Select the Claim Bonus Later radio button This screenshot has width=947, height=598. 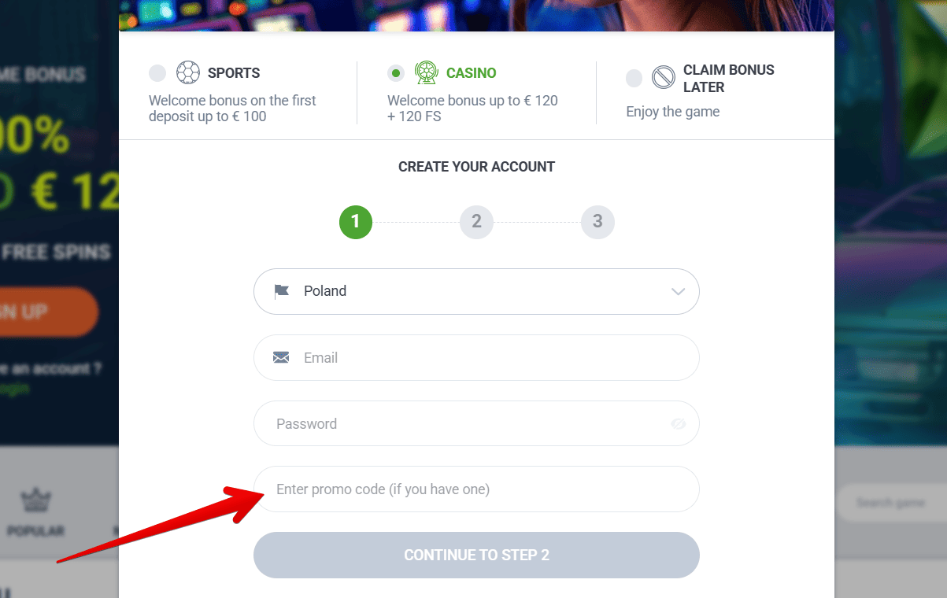634,78
